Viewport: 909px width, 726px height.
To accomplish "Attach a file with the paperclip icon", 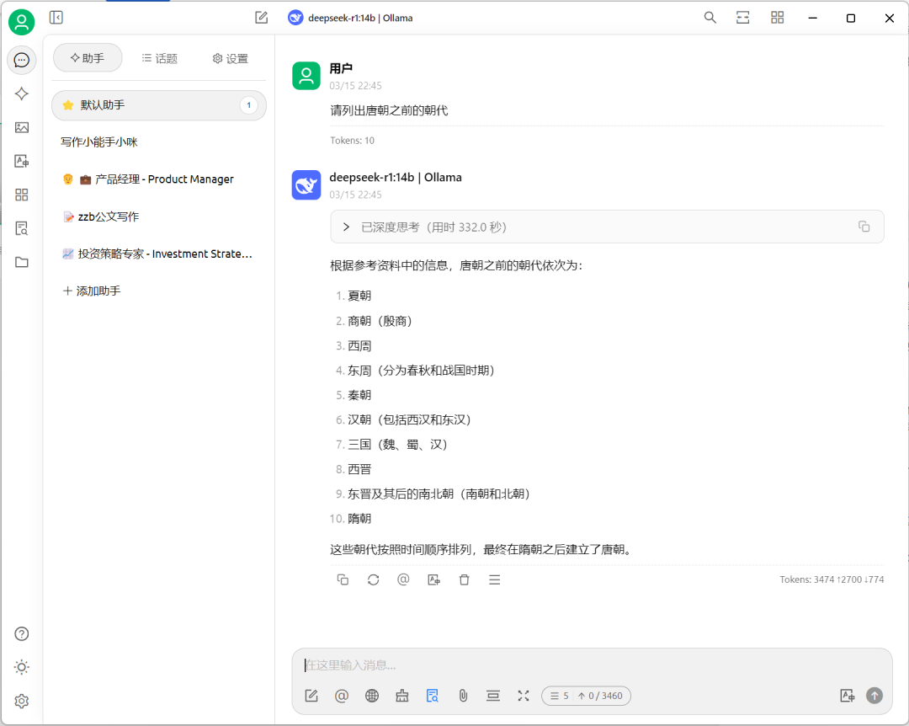I will tap(463, 696).
